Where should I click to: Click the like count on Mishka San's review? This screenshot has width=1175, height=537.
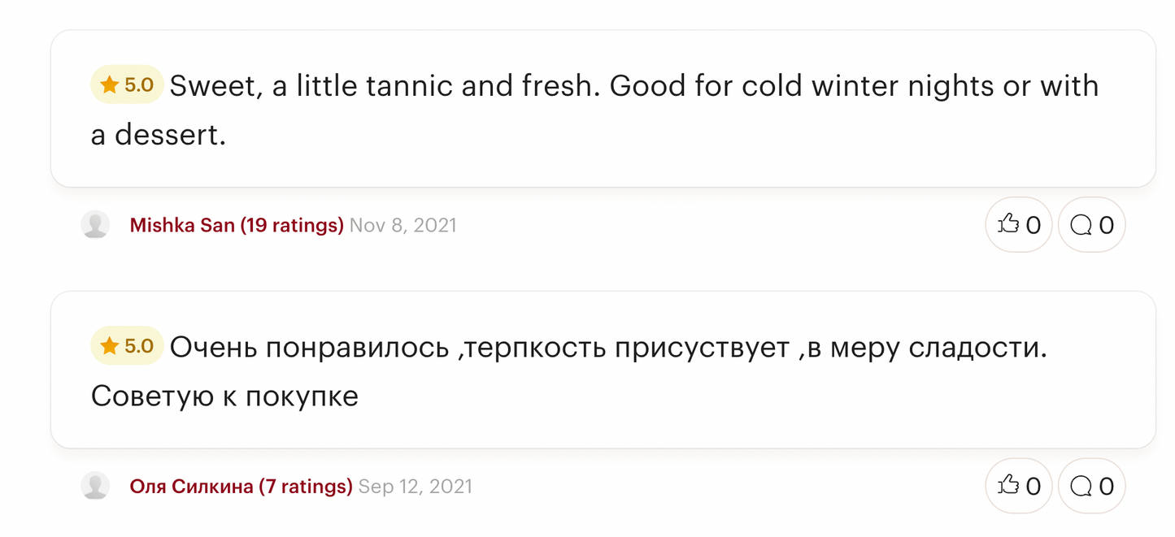click(1034, 226)
